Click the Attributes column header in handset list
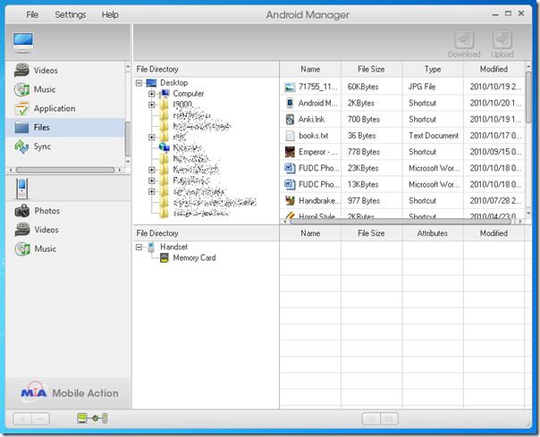Screen dimensions: 540x437 coord(433,233)
